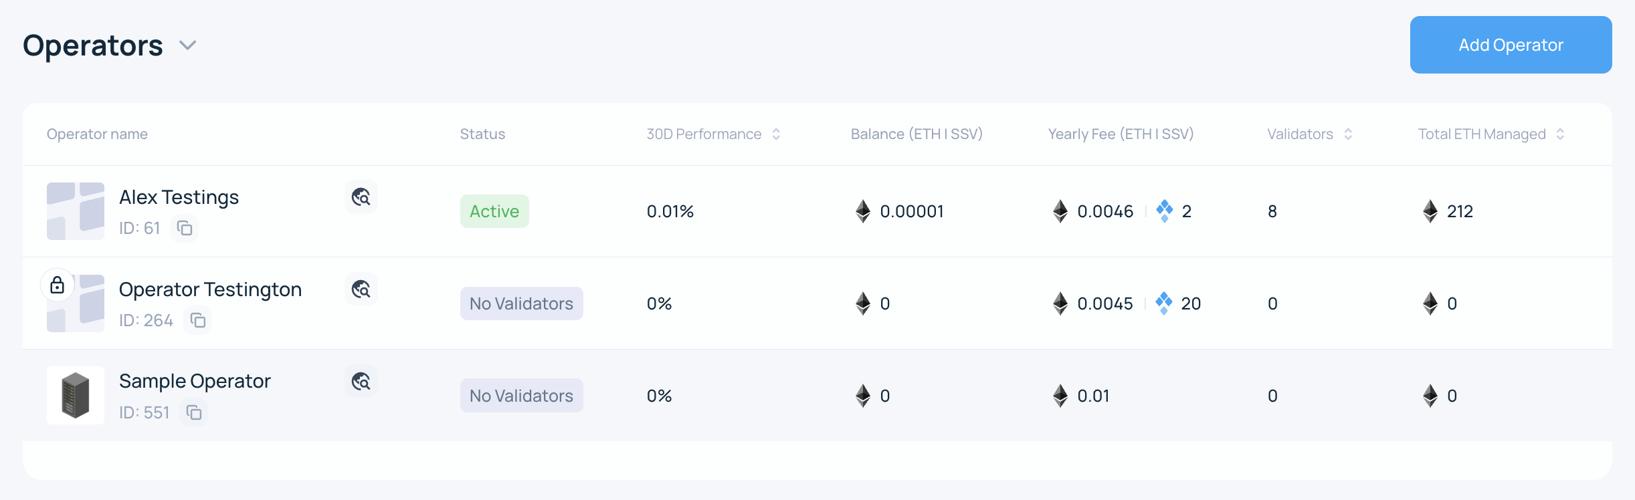Click the Alex Testings avatar image
The height and width of the screenshot is (500, 1635).
tap(76, 211)
